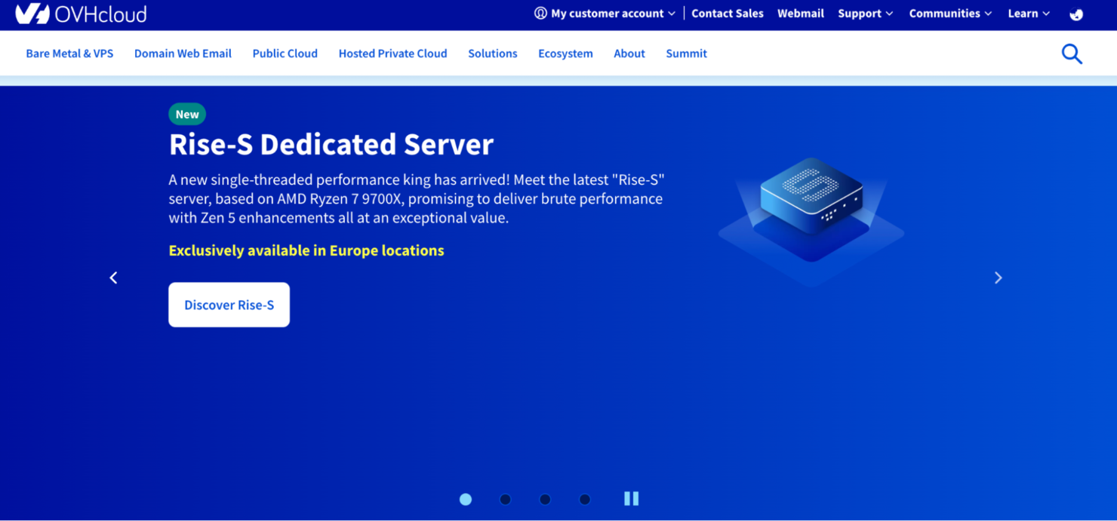
Task: Click the globe language selector icon
Action: coord(1075,14)
